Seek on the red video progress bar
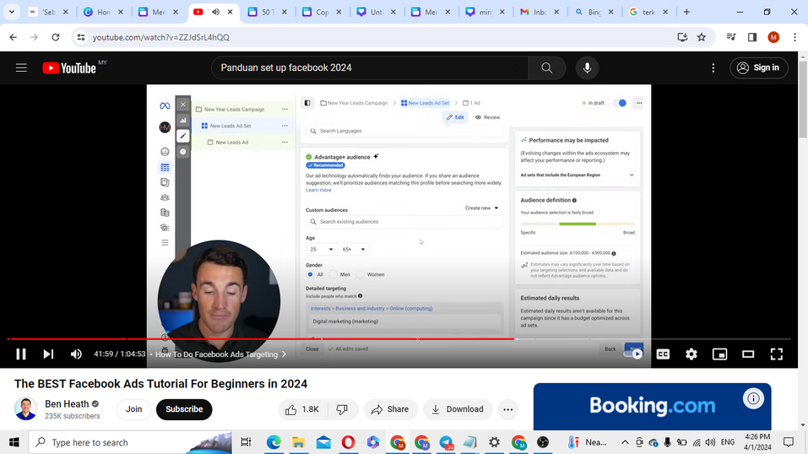Viewport: 808px width, 454px height. pyautogui.click(x=399, y=338)
